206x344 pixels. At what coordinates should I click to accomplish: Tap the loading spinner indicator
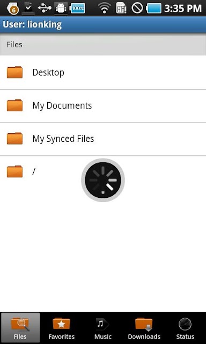click(103, 180)
